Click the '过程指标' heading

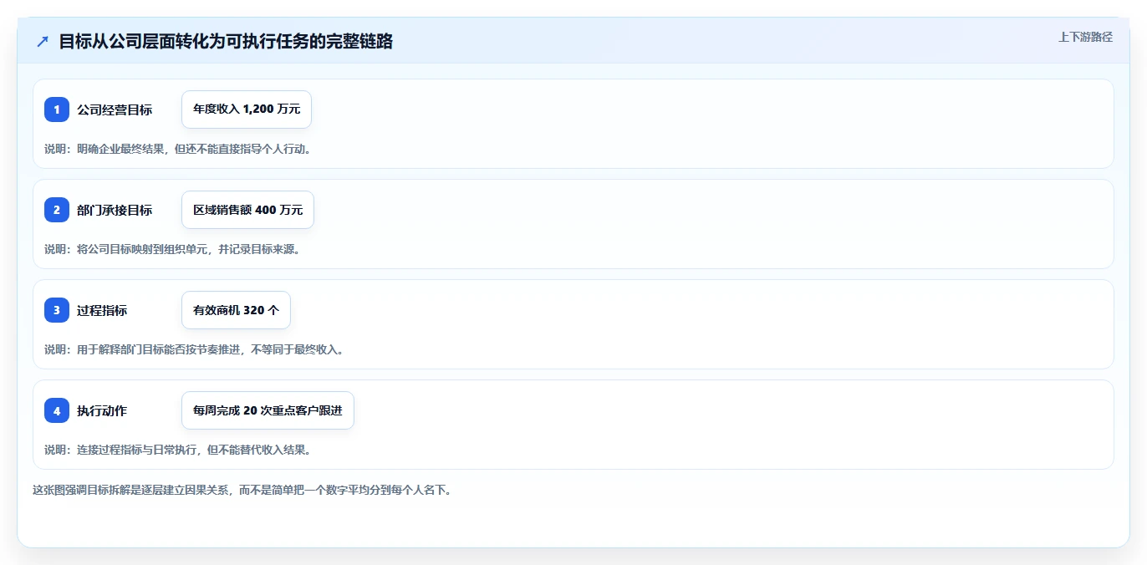click(102, 310)
